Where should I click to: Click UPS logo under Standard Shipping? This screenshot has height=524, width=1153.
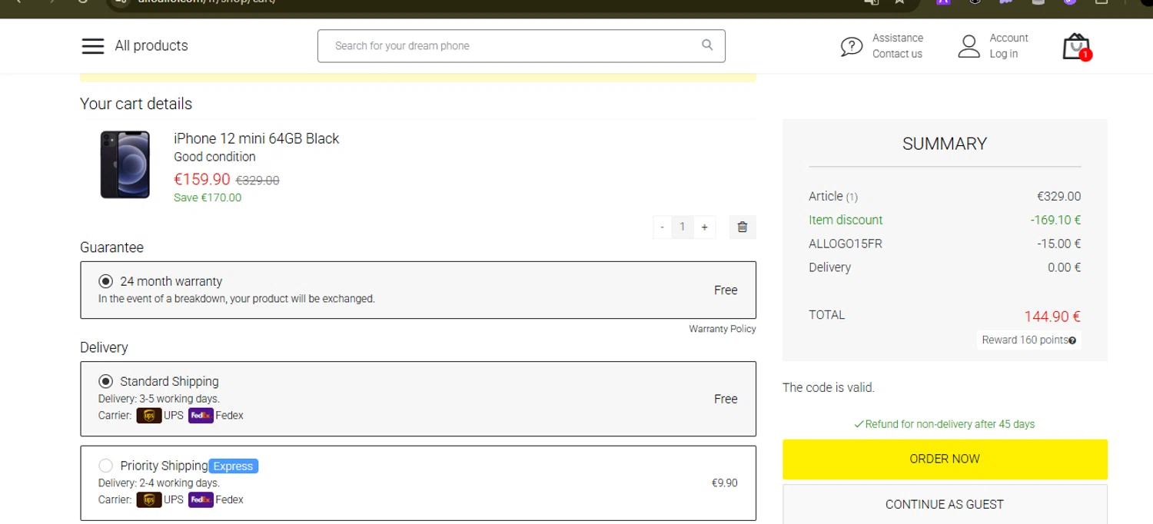point(149,416)
